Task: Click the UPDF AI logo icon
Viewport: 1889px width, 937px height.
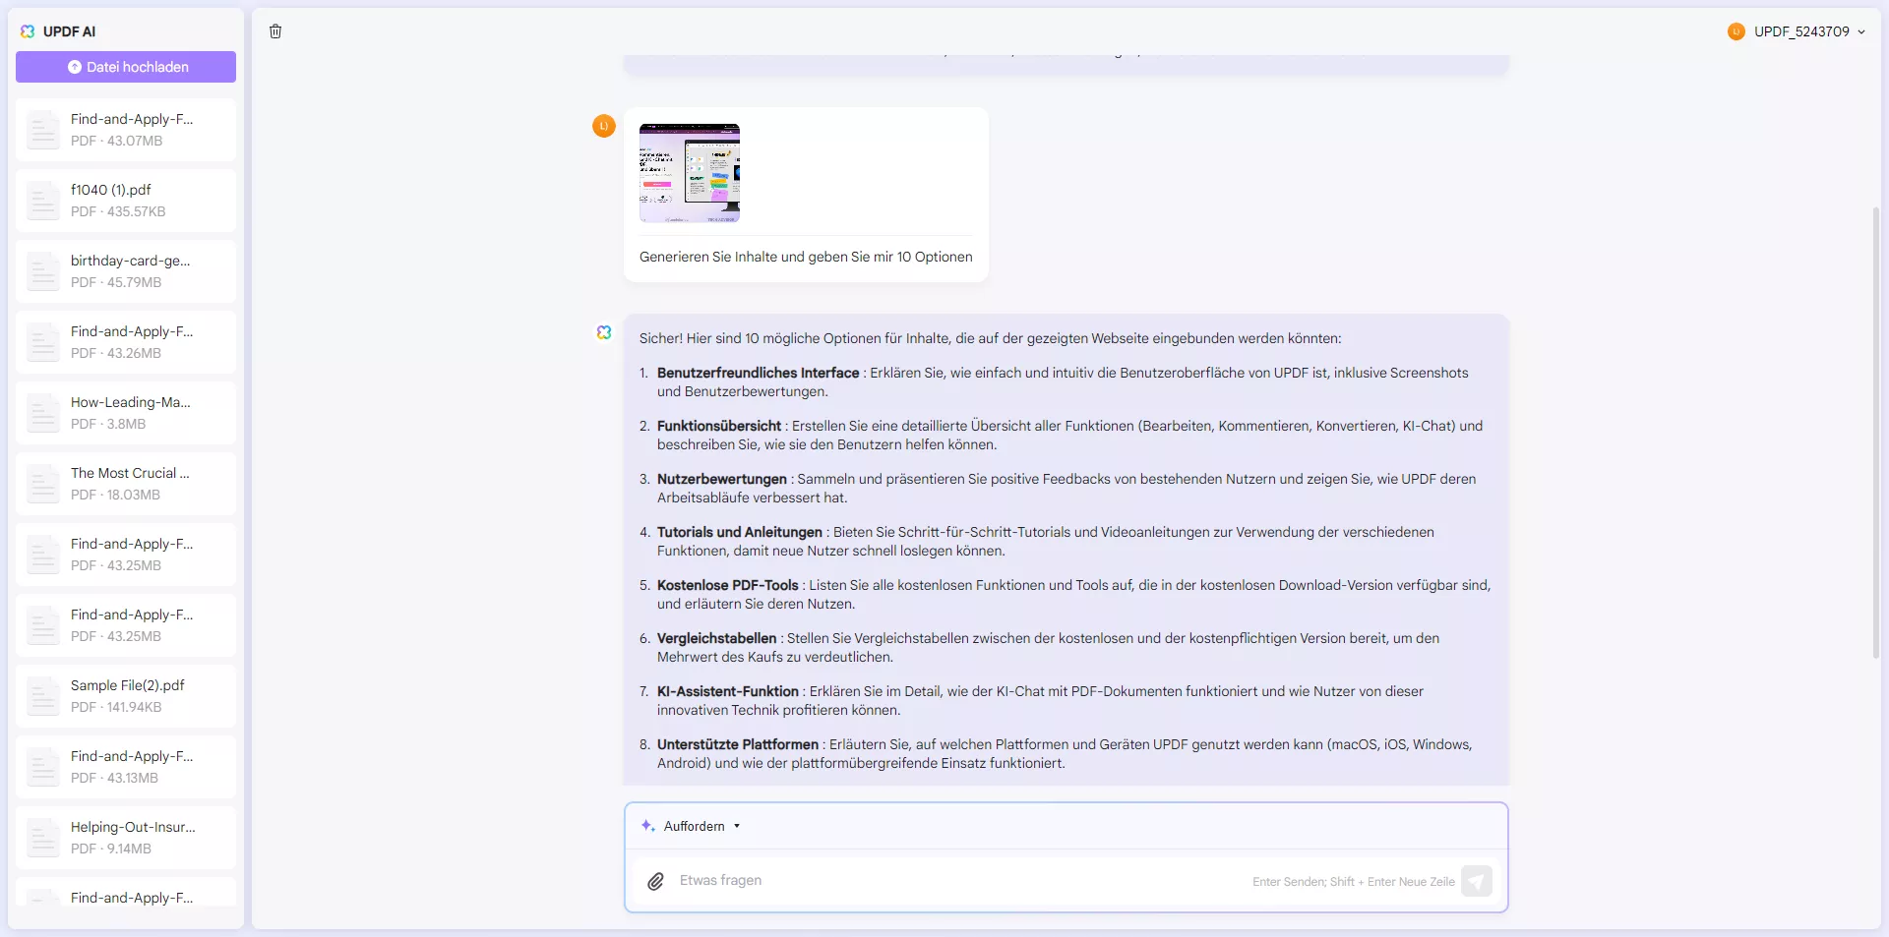Action: (x=28, y=31)
